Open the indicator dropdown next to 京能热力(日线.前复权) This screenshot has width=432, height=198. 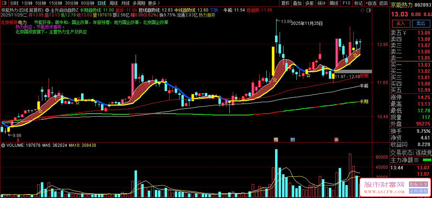[x=47, y=10]
